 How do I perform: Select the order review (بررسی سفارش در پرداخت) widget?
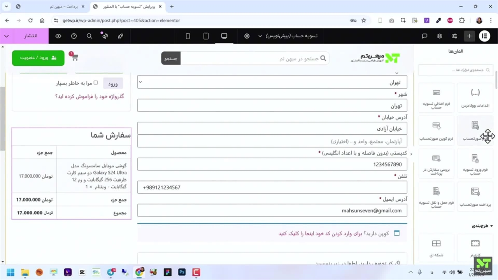[436, 163]
